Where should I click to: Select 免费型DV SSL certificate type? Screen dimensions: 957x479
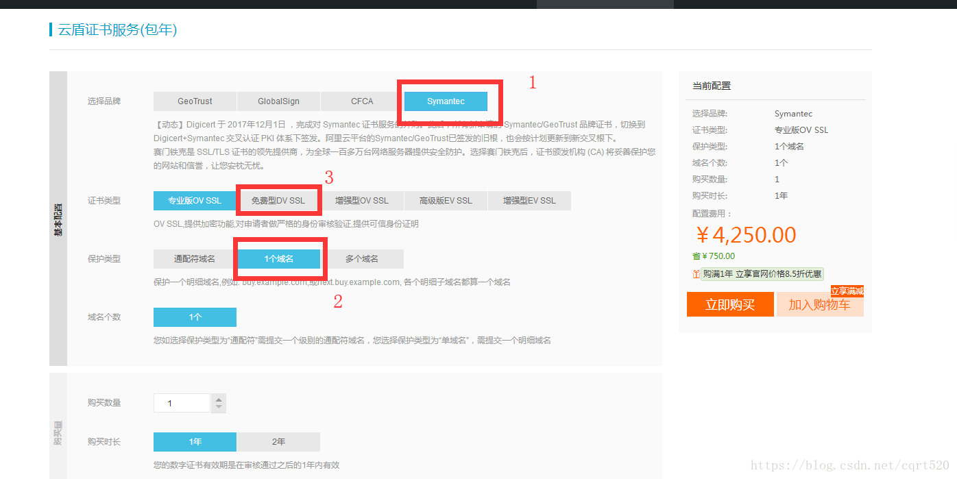[x=278, y=201]
